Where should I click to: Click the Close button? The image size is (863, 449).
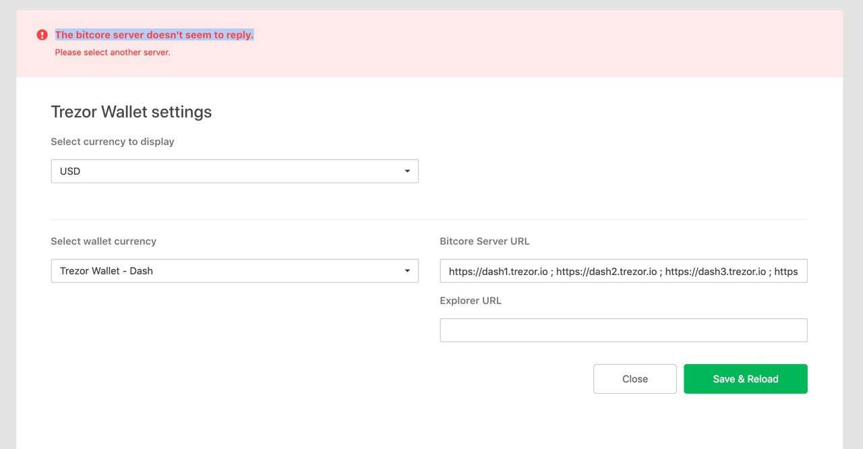click(635, 379)
